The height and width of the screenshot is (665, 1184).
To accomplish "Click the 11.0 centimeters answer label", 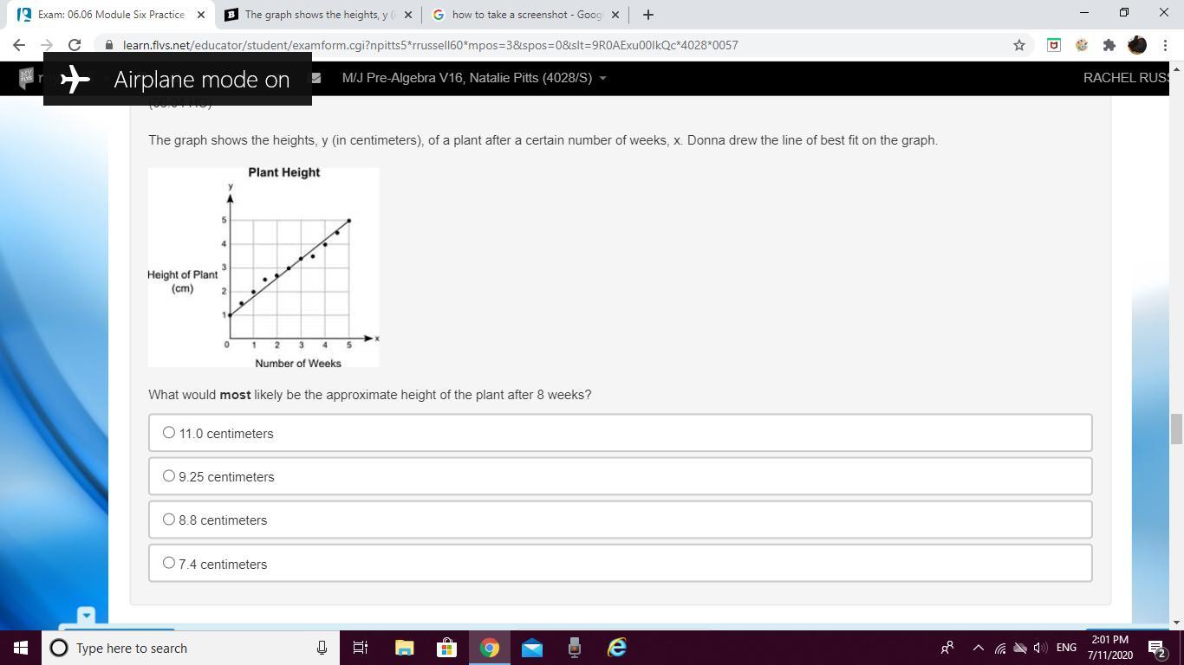I will [x=226, y=434].
